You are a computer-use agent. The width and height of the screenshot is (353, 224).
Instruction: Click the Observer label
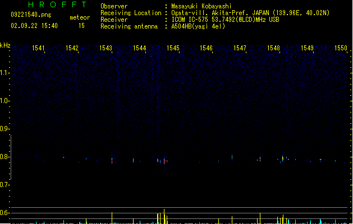pos(114,6)
